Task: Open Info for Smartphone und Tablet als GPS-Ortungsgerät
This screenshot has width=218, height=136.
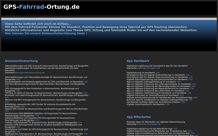Action: tap(19, 132)
